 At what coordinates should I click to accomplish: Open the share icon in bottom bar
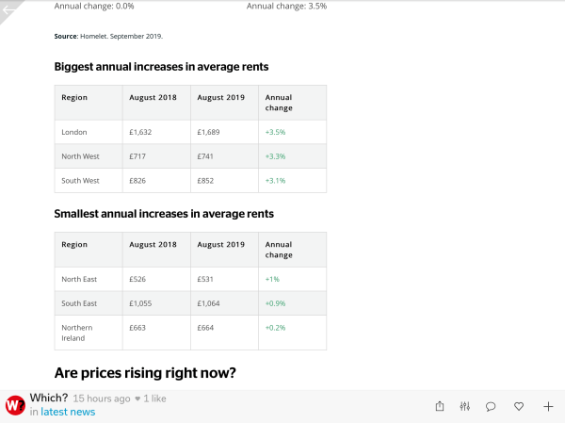click(440, 406)
